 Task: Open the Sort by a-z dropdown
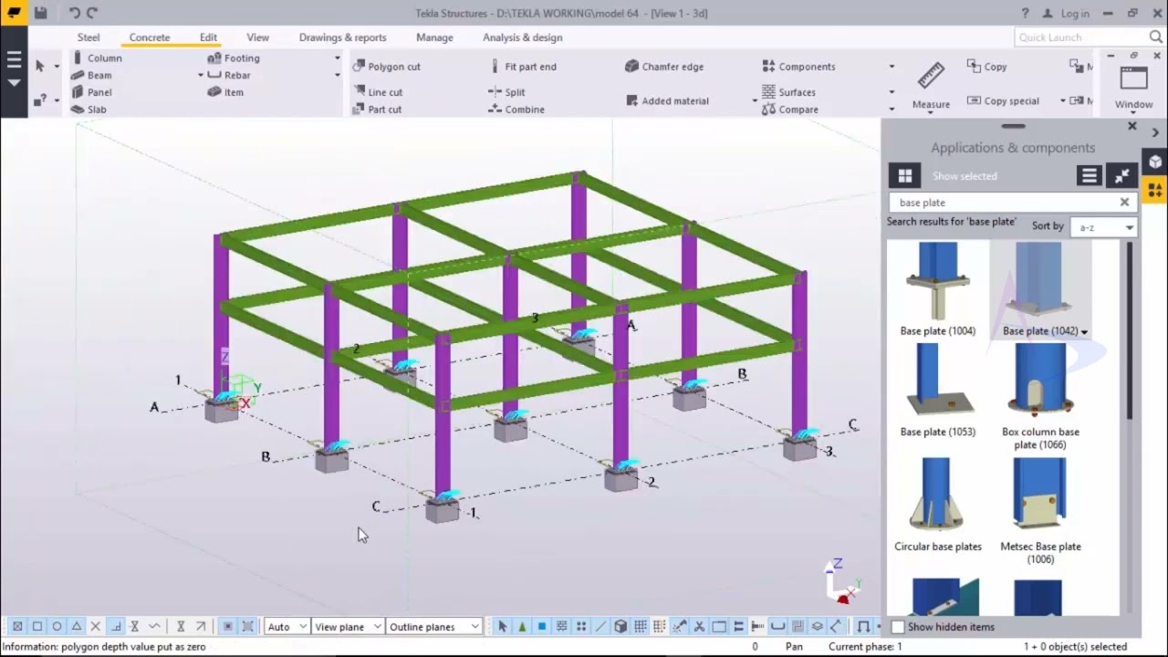1102,227
